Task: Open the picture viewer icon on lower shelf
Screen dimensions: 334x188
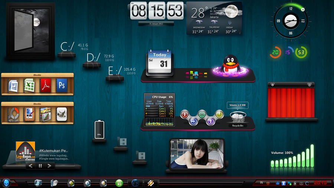Action: point(45,114)
